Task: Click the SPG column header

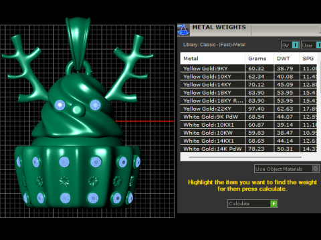Action: click(x=308, y=59)
